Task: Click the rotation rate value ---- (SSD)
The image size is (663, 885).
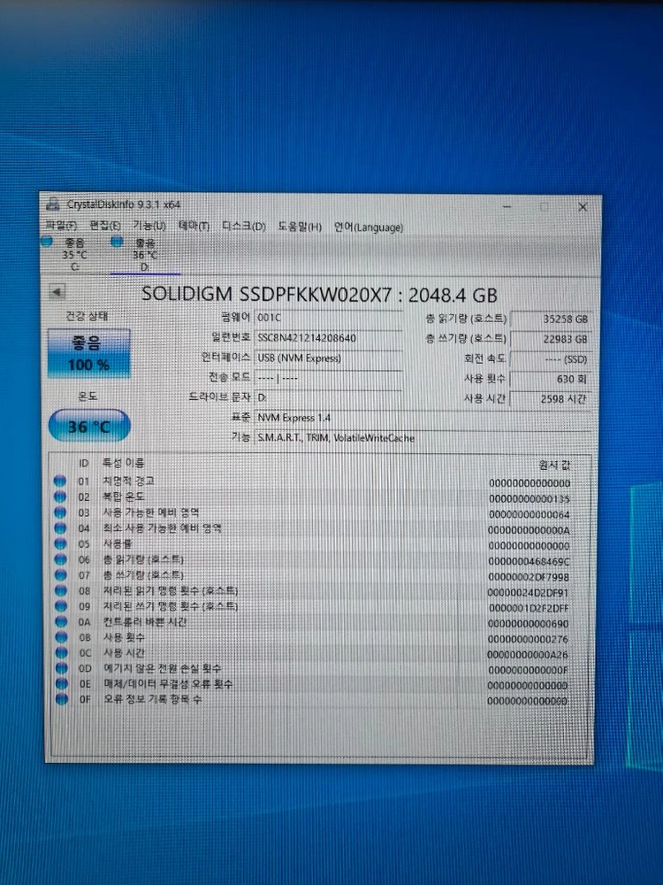Action: (x=550, y=359)
